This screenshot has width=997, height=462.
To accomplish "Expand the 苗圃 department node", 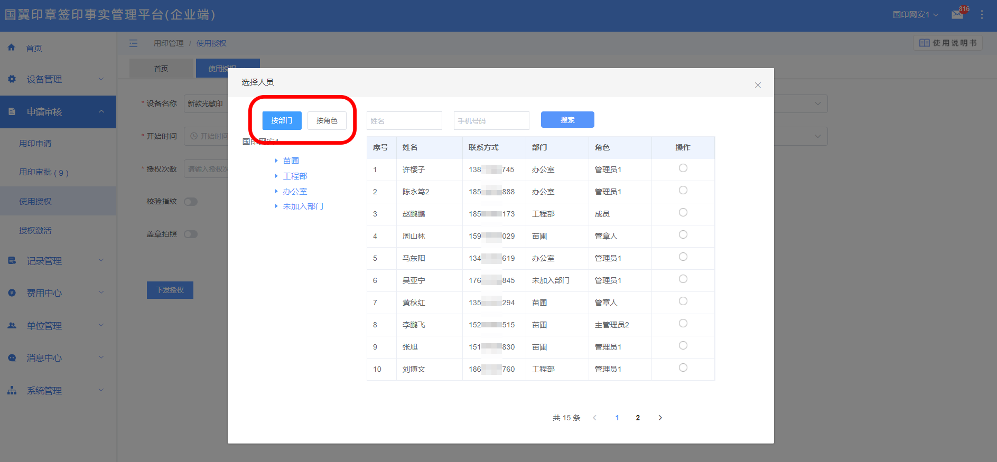I will [x=276, y=161].
